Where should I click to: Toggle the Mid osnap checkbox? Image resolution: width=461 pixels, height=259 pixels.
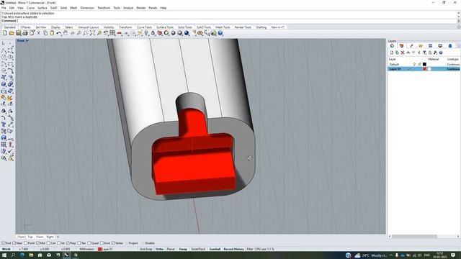click(x=37, y=243)
